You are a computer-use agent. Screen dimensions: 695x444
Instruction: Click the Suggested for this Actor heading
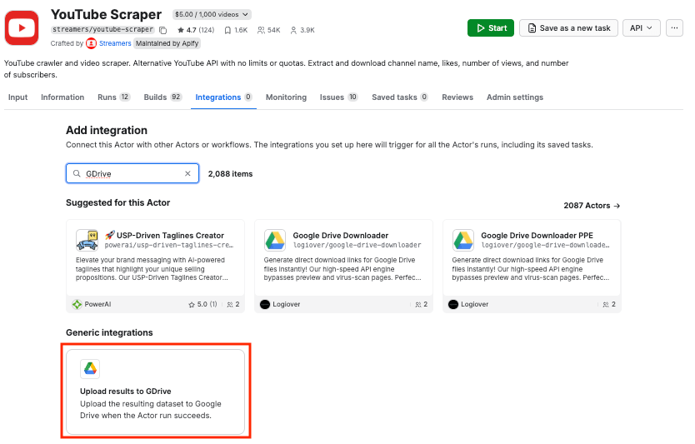point(117,203)
